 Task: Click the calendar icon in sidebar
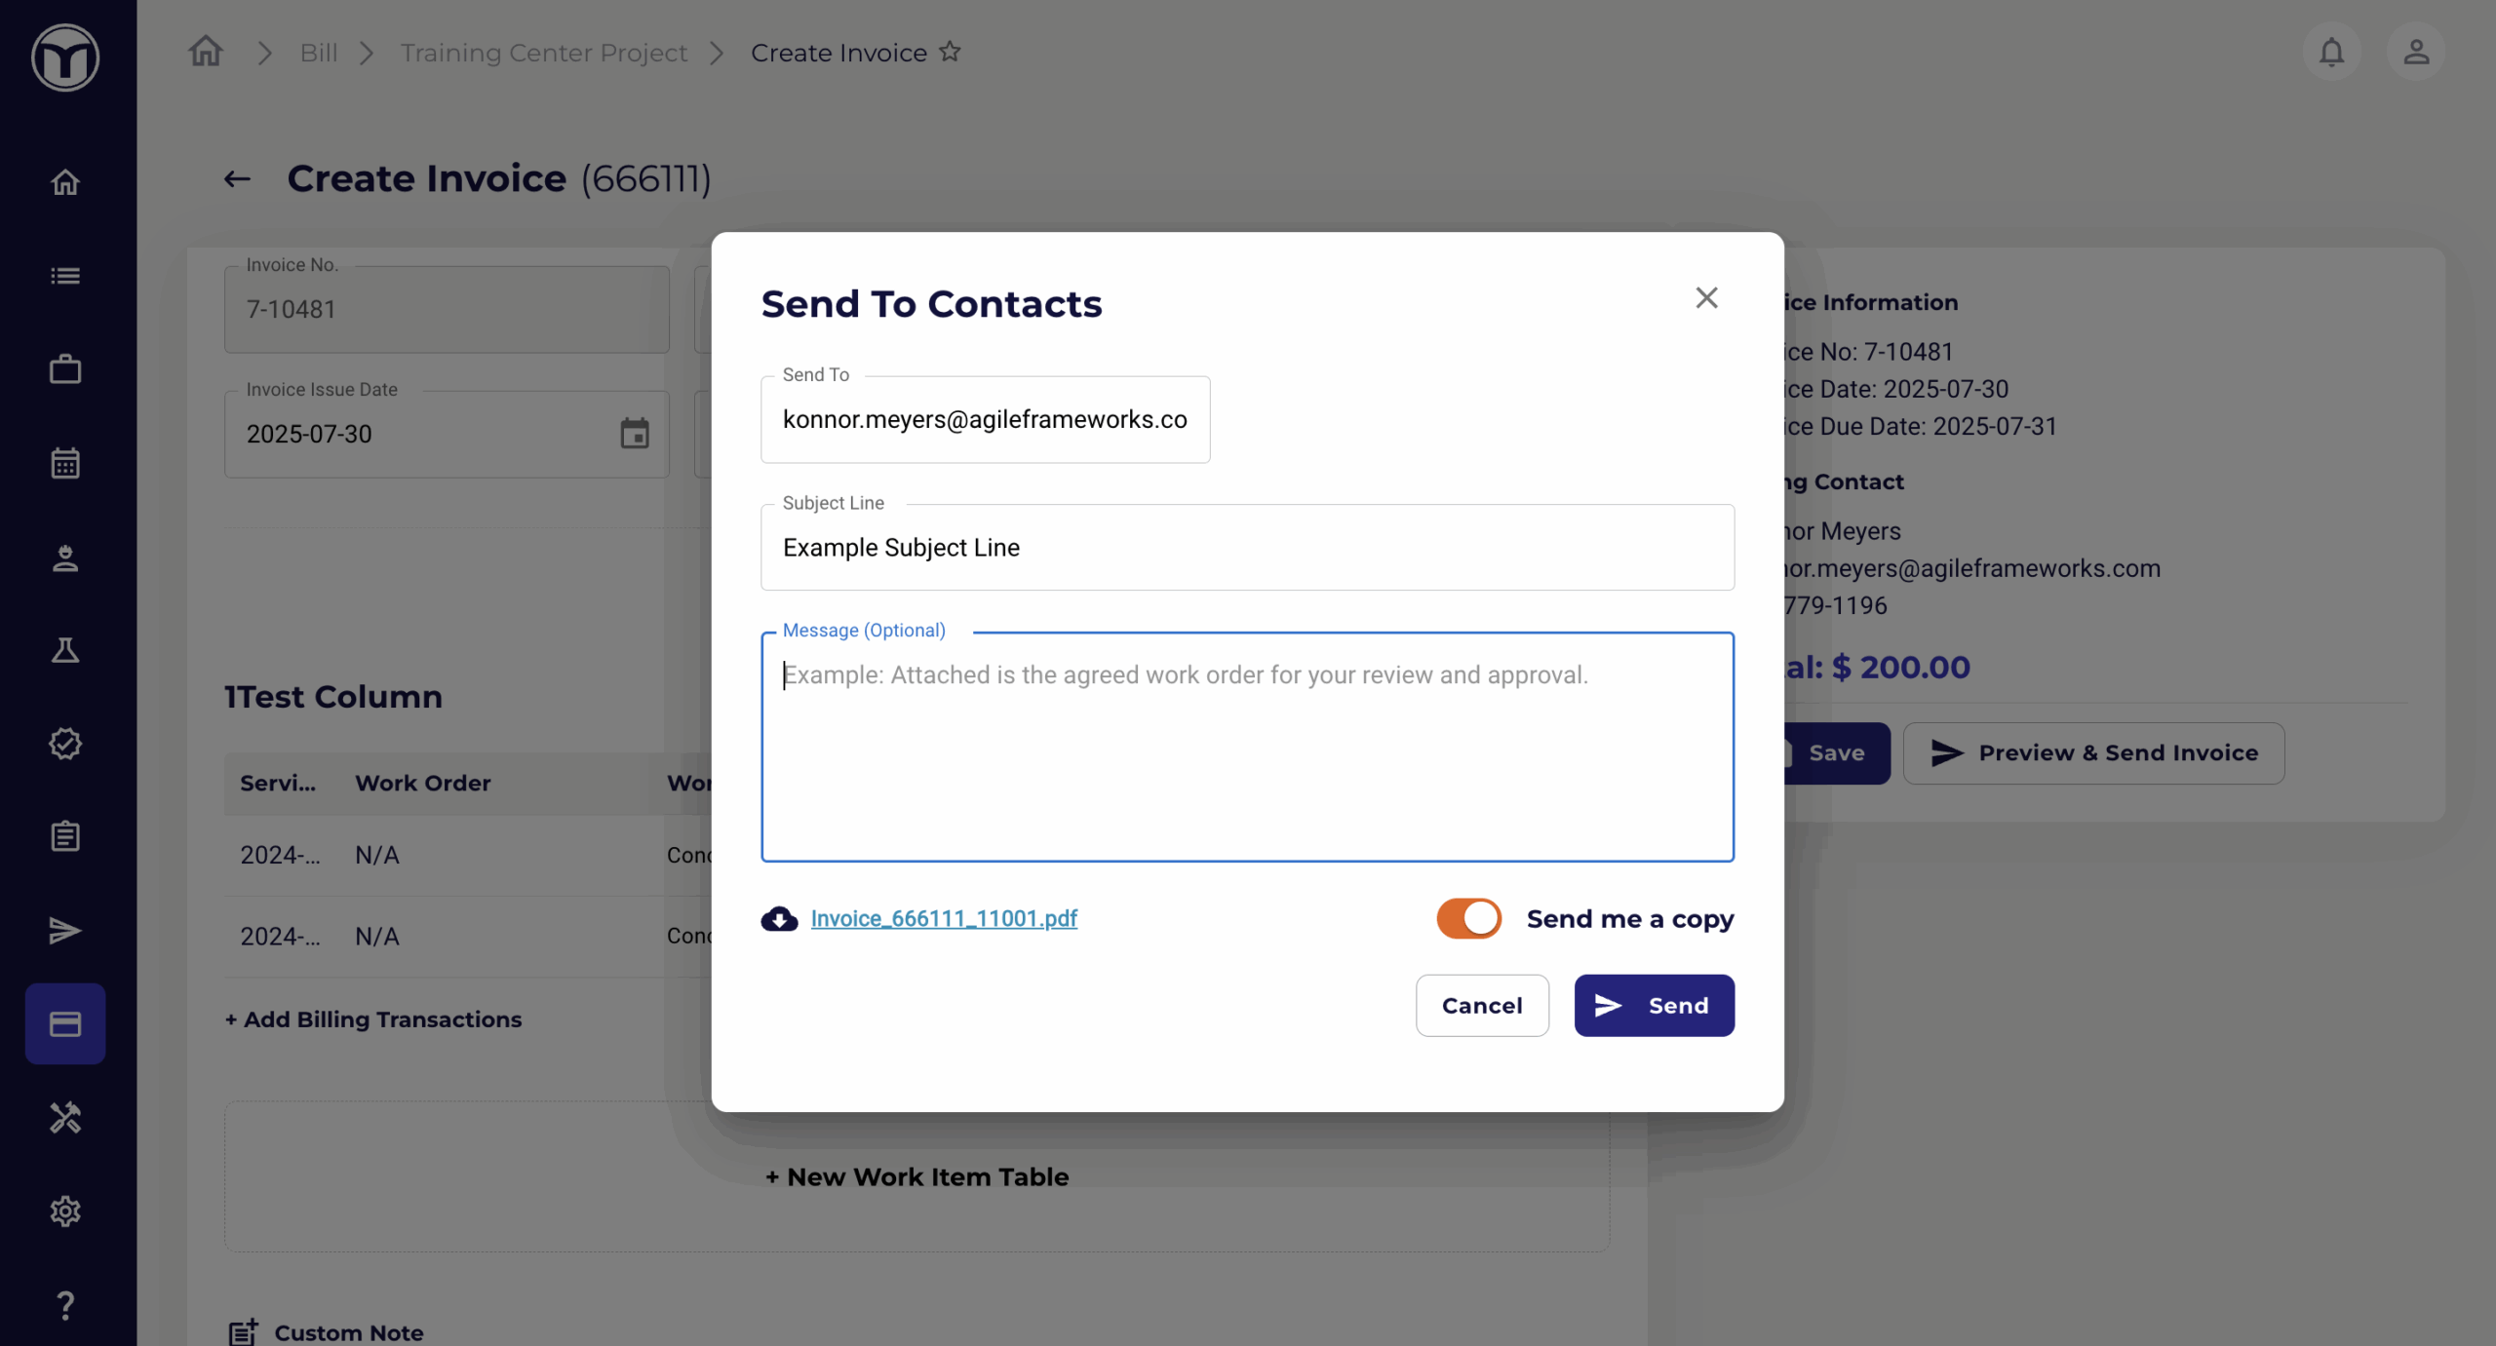click(65, 463)
